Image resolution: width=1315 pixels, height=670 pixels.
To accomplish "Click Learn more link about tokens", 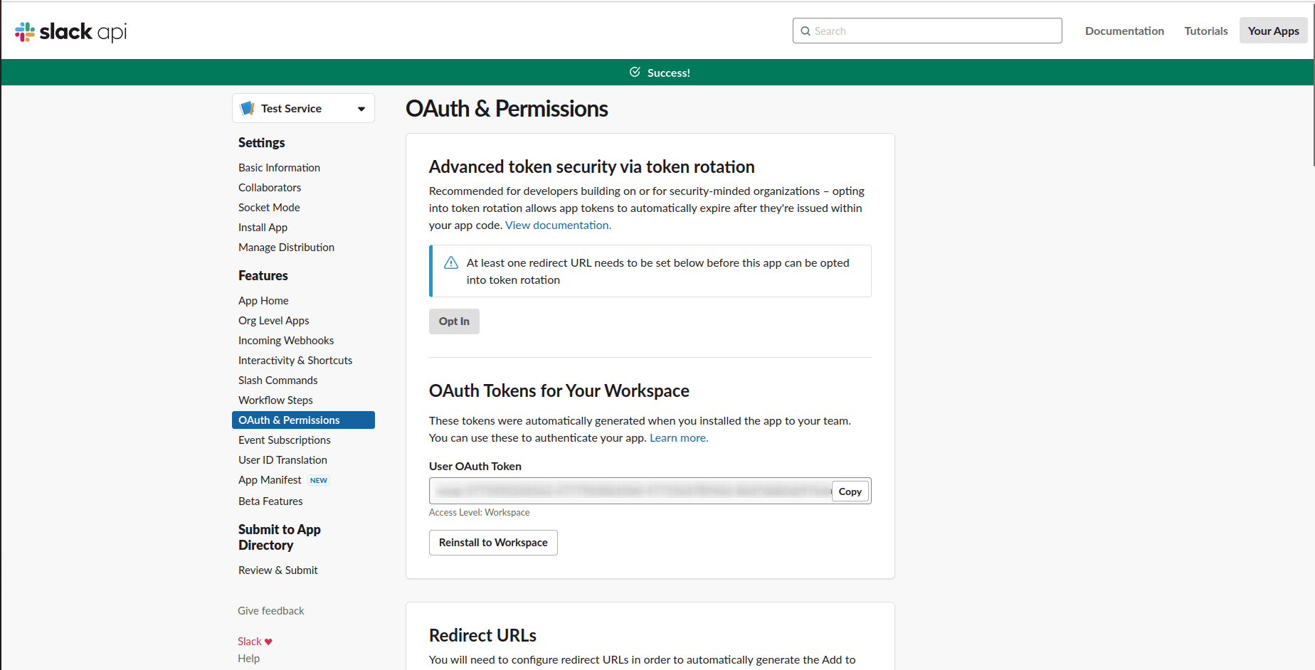I will pos(679,438).
